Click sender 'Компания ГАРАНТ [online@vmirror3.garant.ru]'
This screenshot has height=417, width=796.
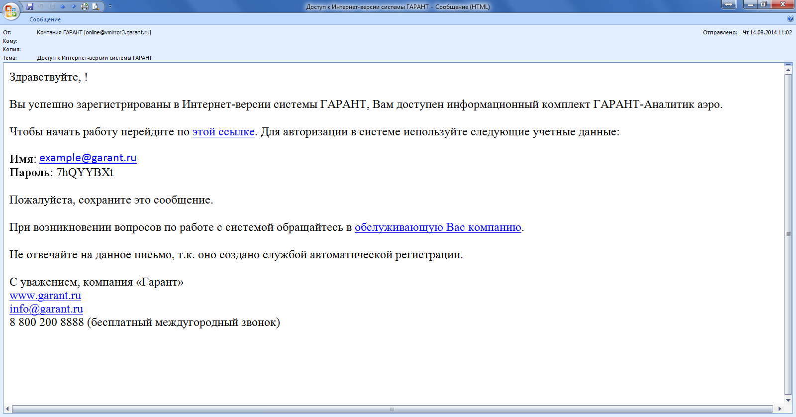(94, 32)
